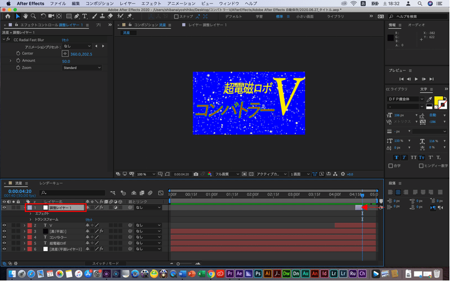Open the 100% magnification dropdown
The height and width of the screenshot is (282, 451).
[146, 174]
